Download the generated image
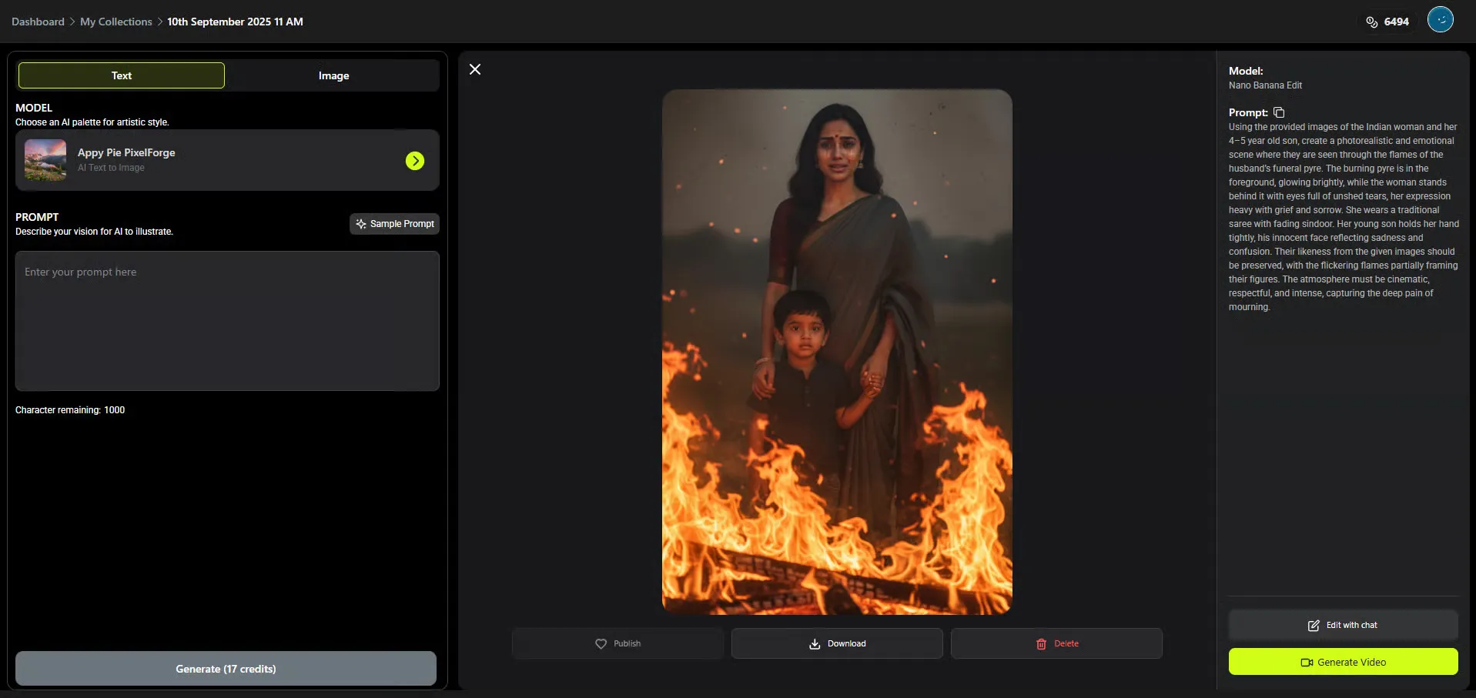The width and height of the screenshot is (1476, 698). point(837,643)
